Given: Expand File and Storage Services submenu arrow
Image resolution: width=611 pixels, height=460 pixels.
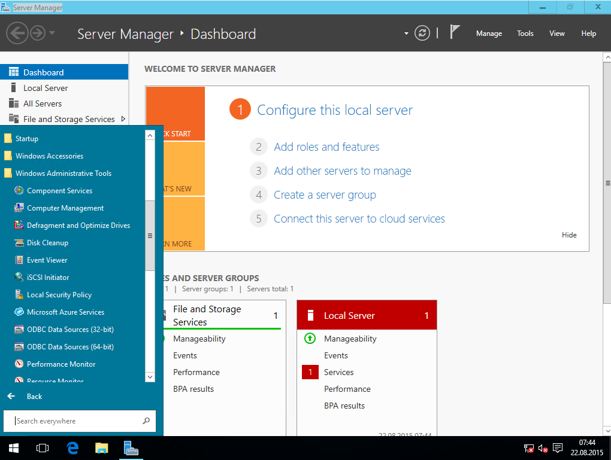Looking at the screenshot, I should pos(123,119).
